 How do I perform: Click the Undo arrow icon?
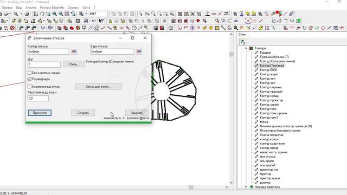coord(94,21)
